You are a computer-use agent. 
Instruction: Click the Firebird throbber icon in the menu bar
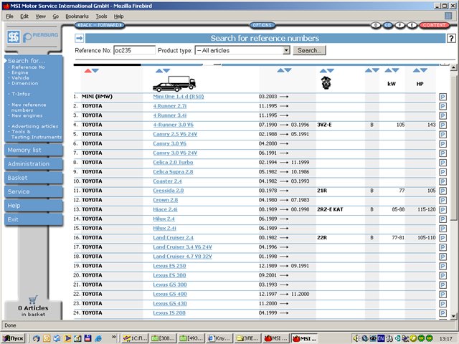click(x=448, y=16)
